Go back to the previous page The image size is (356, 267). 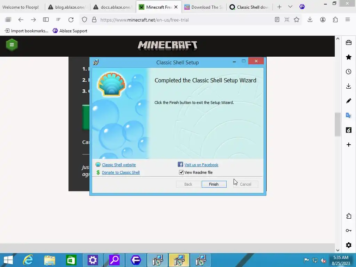pyautogui.click(x=21, y=20)
